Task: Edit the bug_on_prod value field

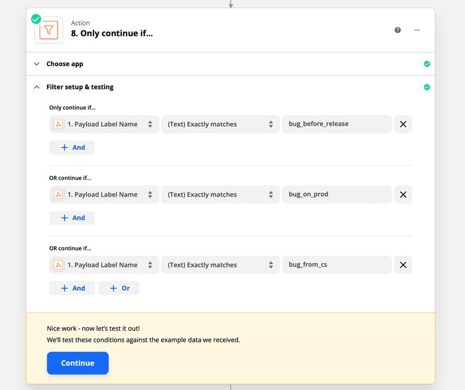Action: (336, 194)
